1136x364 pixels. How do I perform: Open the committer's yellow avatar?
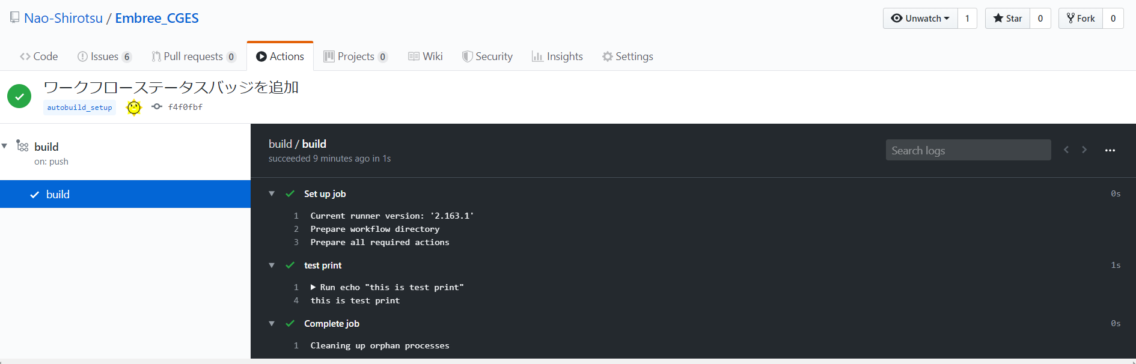pos(133,107)
